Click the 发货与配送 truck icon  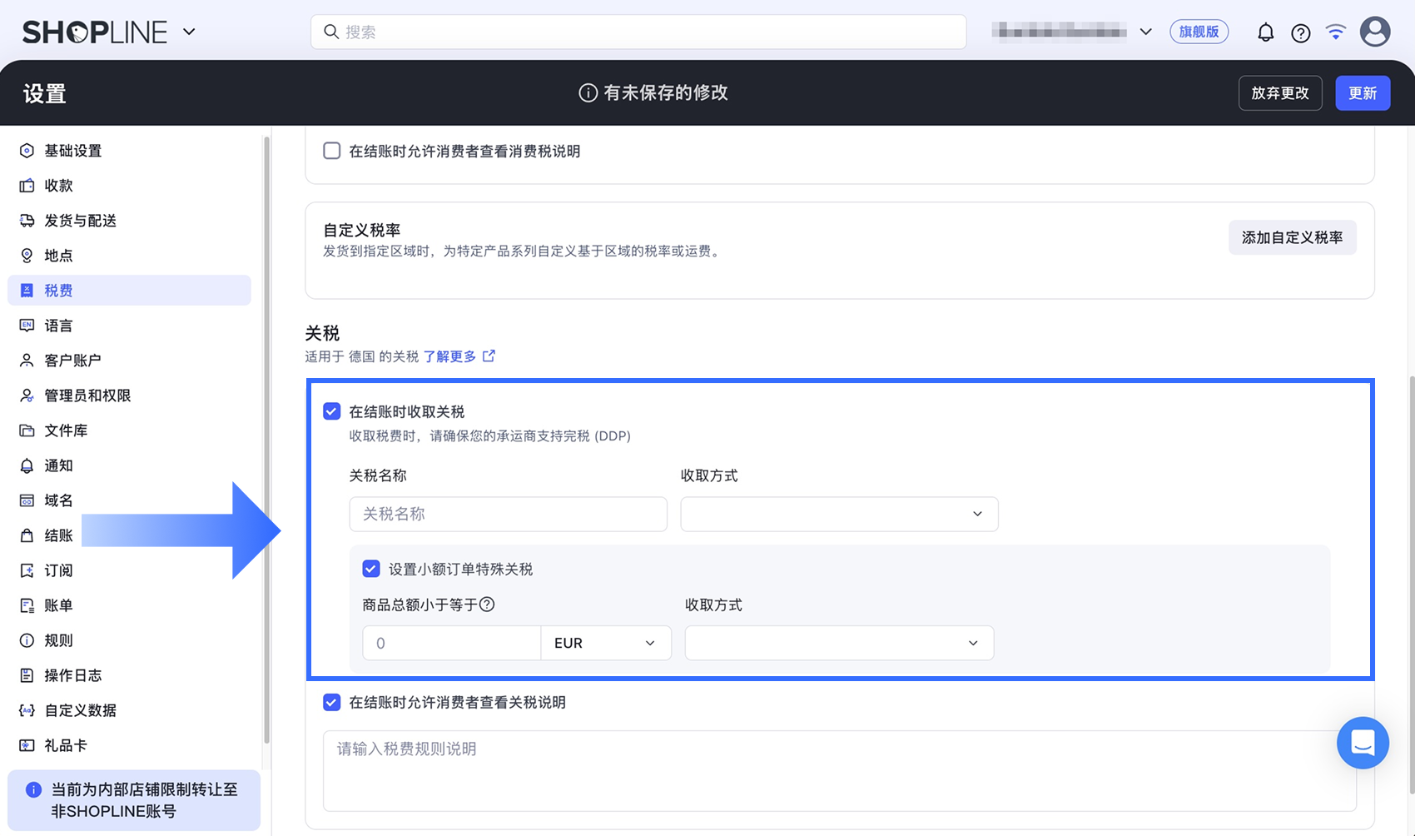point(27,221)
